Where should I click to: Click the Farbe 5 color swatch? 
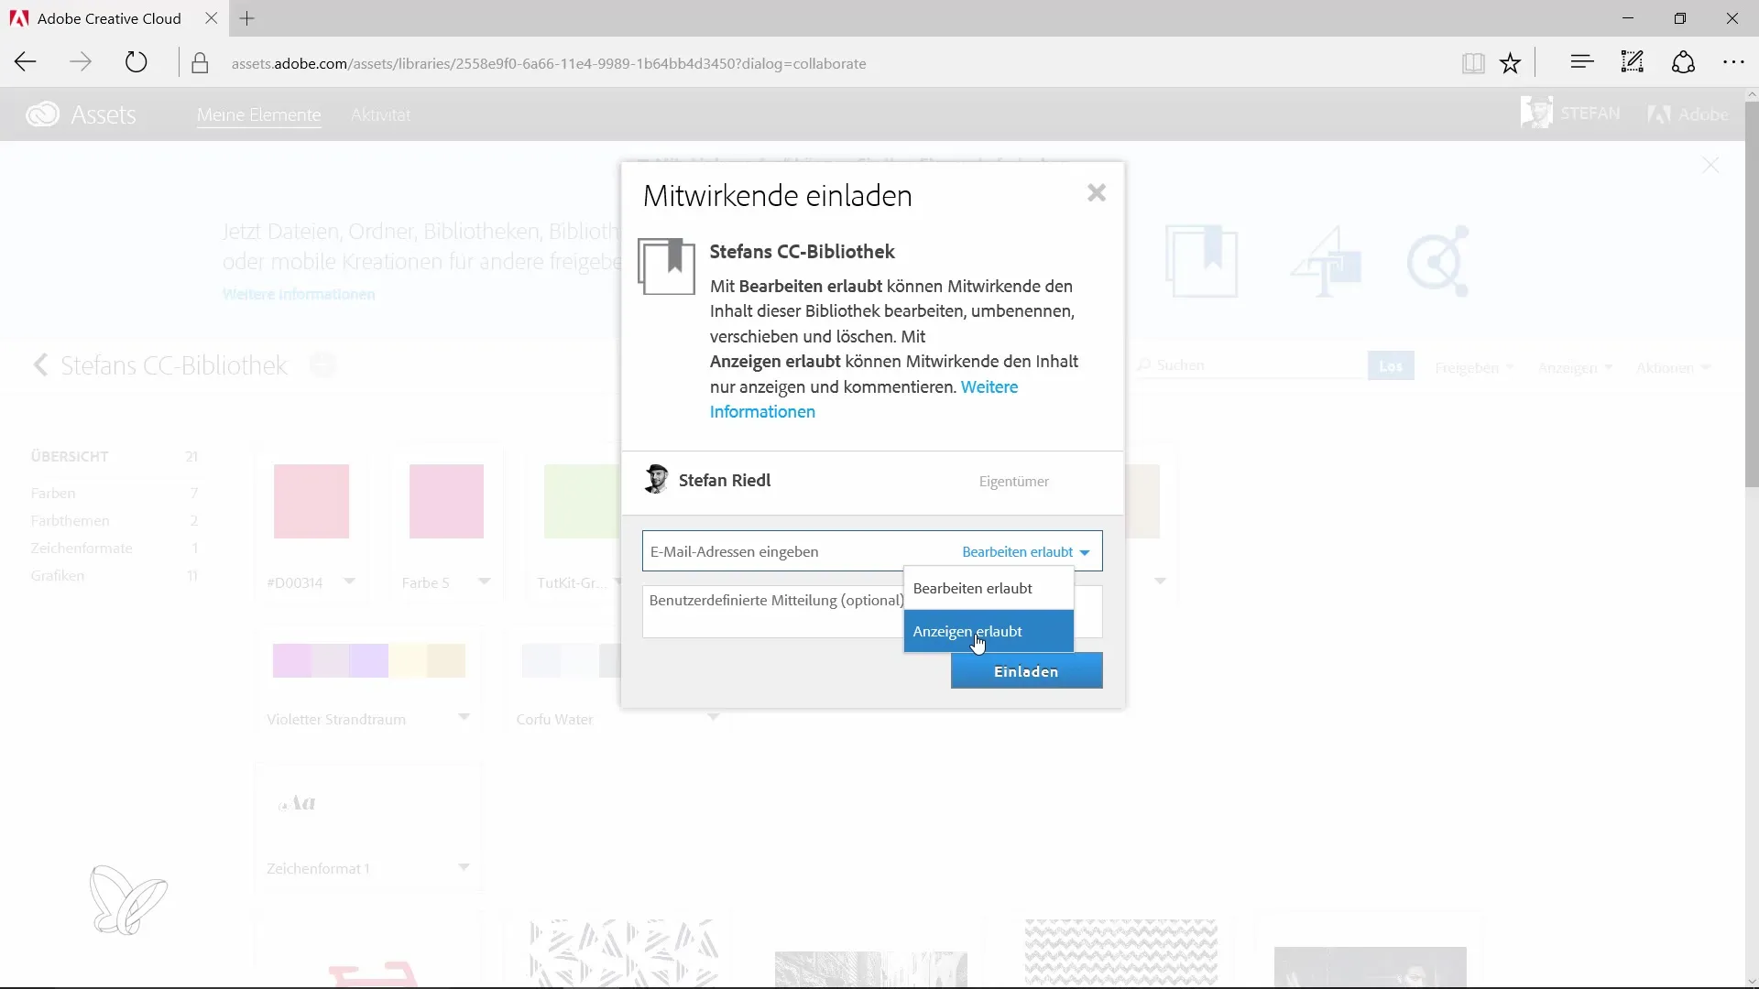(x=446, y=501)
